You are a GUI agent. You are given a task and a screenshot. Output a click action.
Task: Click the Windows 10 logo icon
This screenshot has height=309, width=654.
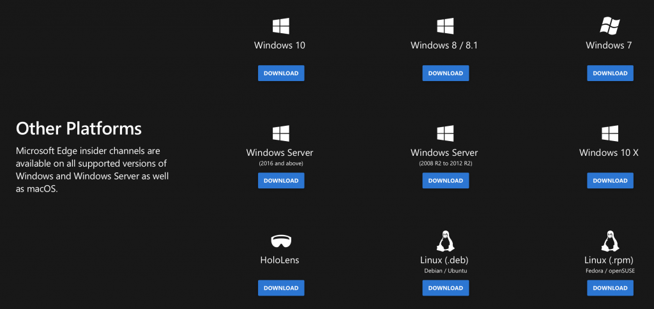pyautogui.click(x=281, y=26)
